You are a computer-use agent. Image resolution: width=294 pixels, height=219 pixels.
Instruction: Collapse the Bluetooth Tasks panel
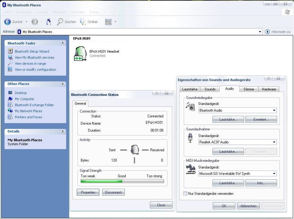(63, 43)
